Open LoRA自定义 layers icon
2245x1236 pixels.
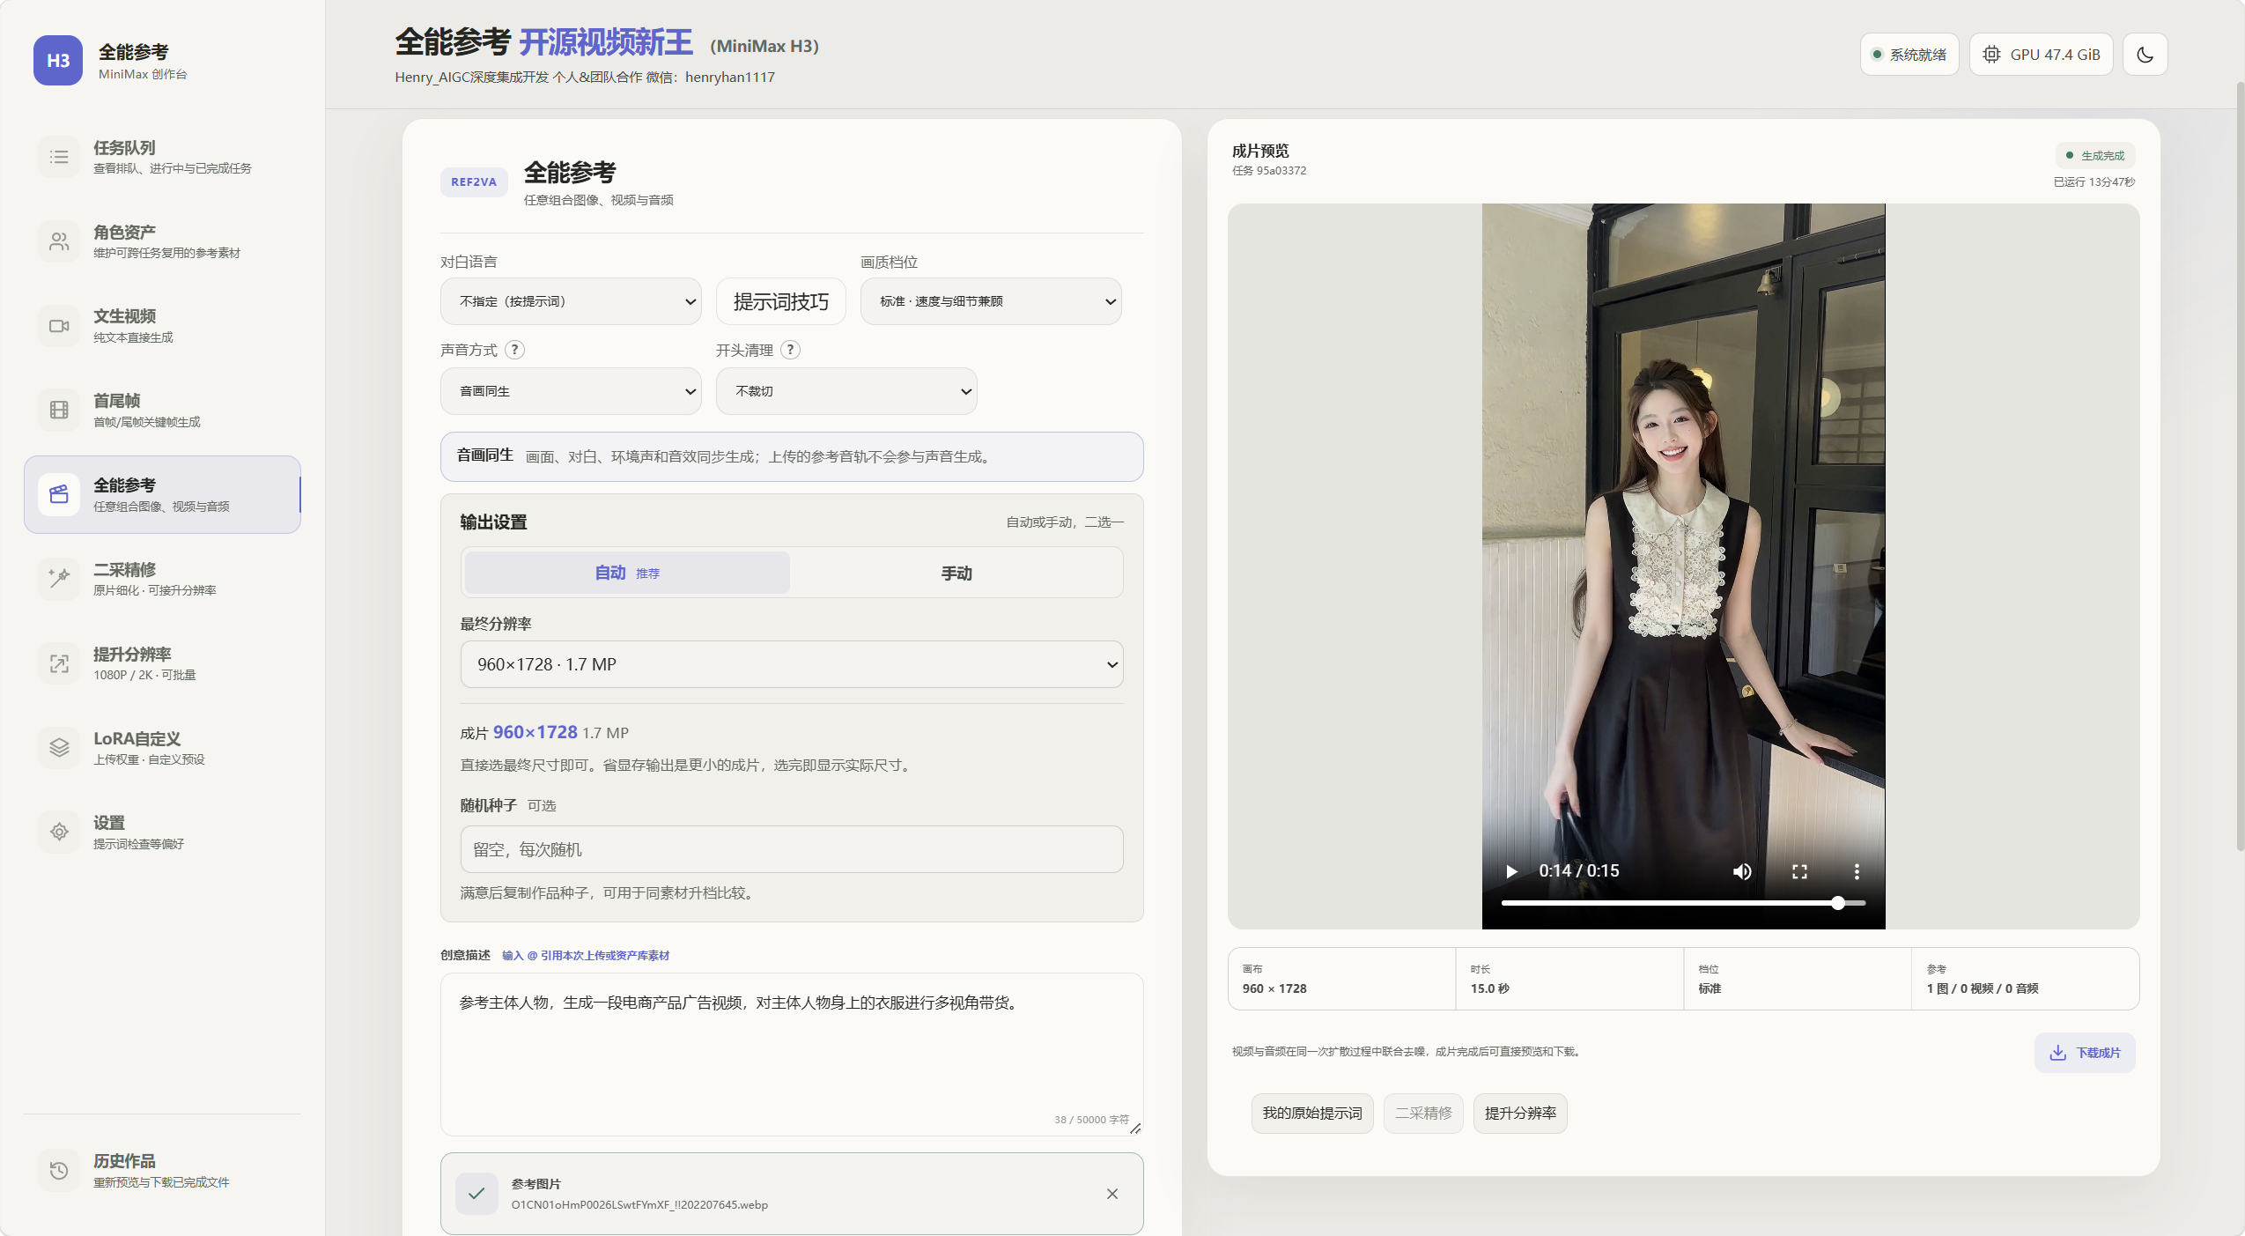click(x=59, y=748)
